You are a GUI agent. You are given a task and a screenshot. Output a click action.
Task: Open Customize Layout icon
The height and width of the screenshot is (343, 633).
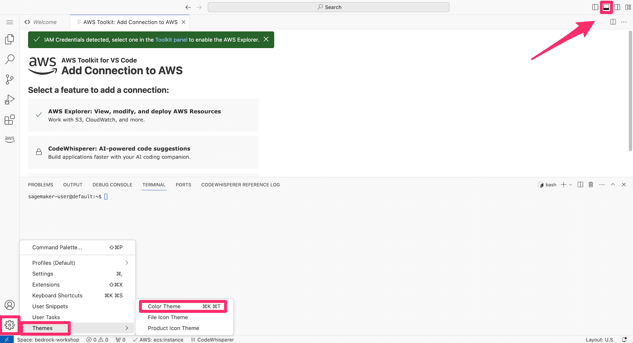628,7
